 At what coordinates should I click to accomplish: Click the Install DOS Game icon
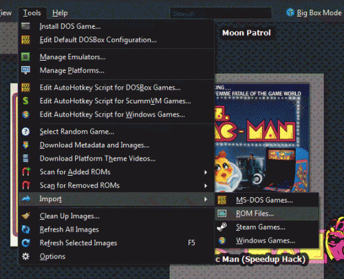25,26
